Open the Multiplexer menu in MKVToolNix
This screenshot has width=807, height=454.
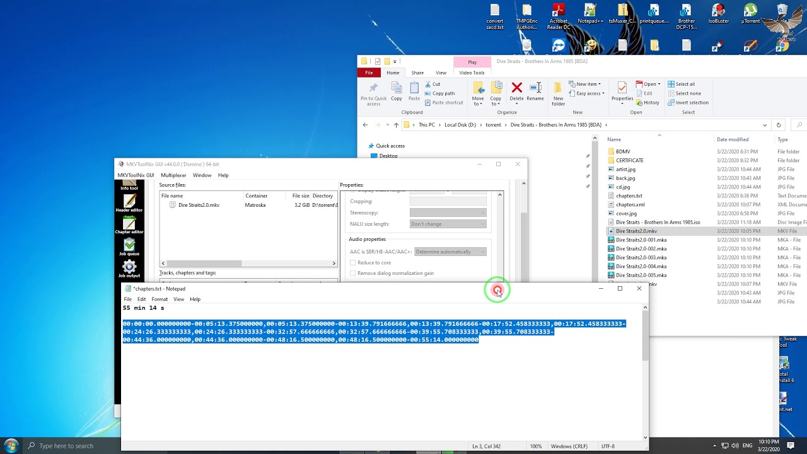click(x=173, y=175)
